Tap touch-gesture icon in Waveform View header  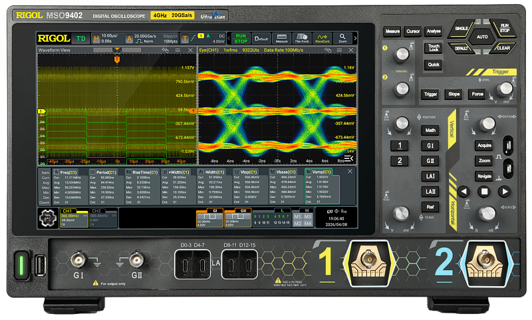click(x=165, y=50)
